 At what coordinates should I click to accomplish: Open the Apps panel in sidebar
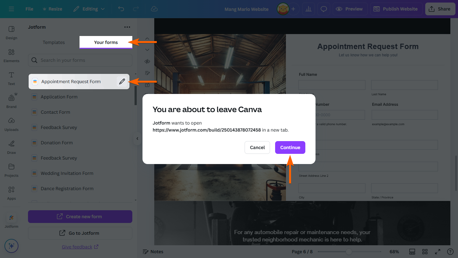point(11,192)
